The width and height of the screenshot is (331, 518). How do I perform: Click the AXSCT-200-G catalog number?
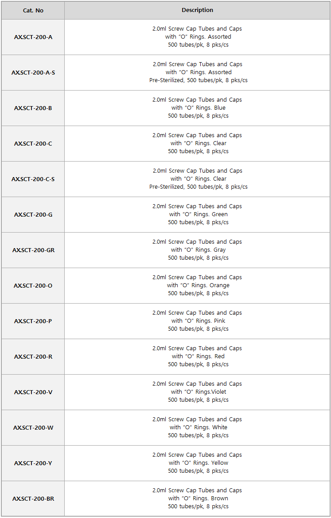tap(33, 215)
